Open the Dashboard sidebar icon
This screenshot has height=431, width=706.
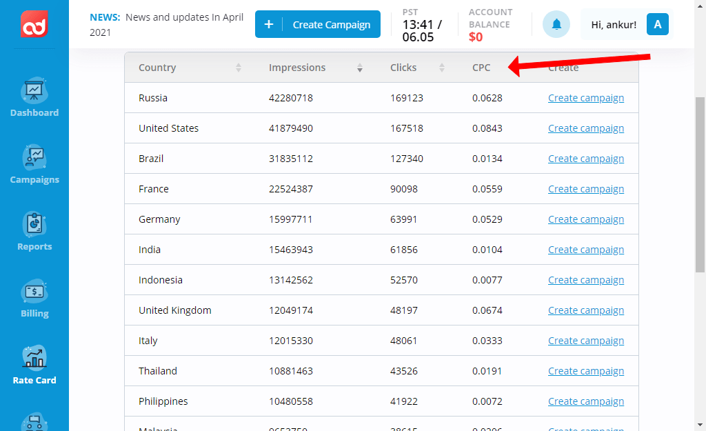pos(34,90)
